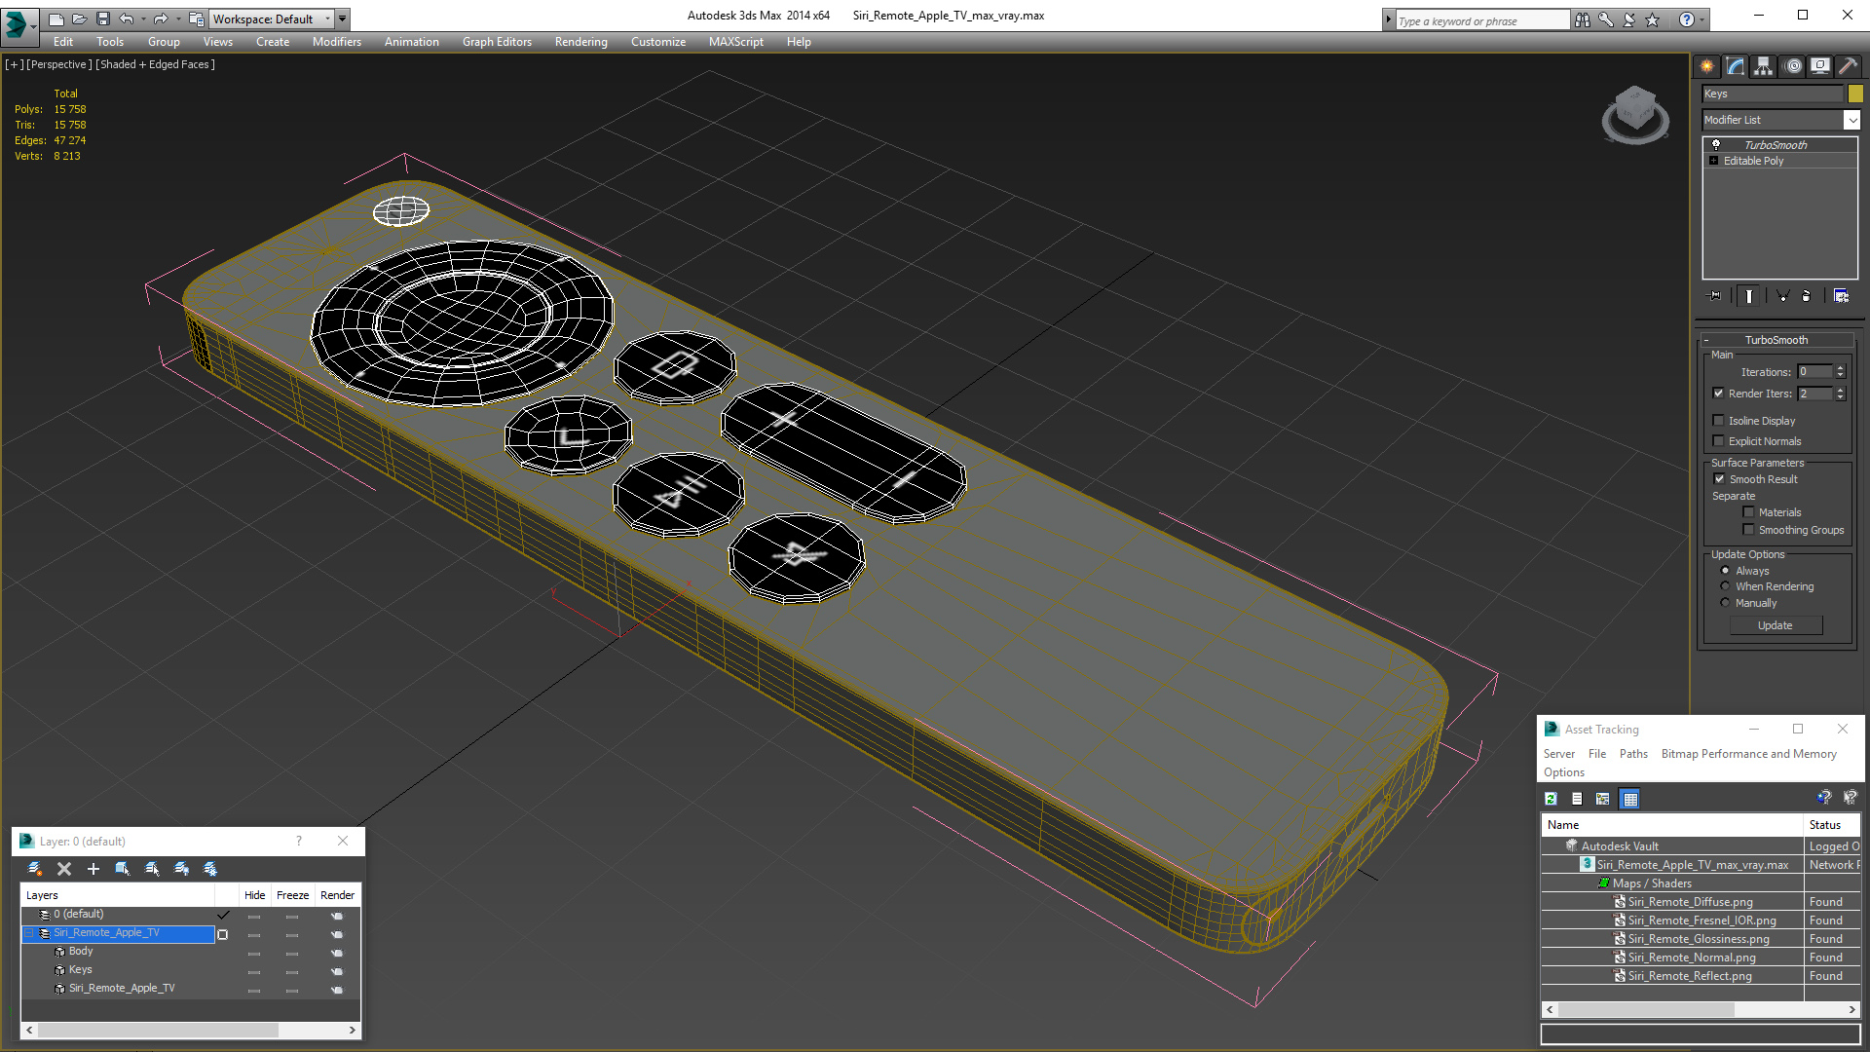Click tree view icon in Asset Tracking
Image resolution: width=1870 pixels, height=1052 pixels.
[1603, 799]
